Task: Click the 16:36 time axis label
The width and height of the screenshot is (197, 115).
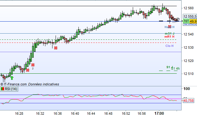Action: tap(57, 113)
